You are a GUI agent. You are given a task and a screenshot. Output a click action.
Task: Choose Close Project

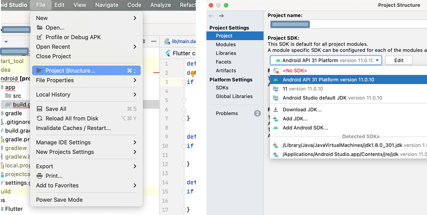86,56
